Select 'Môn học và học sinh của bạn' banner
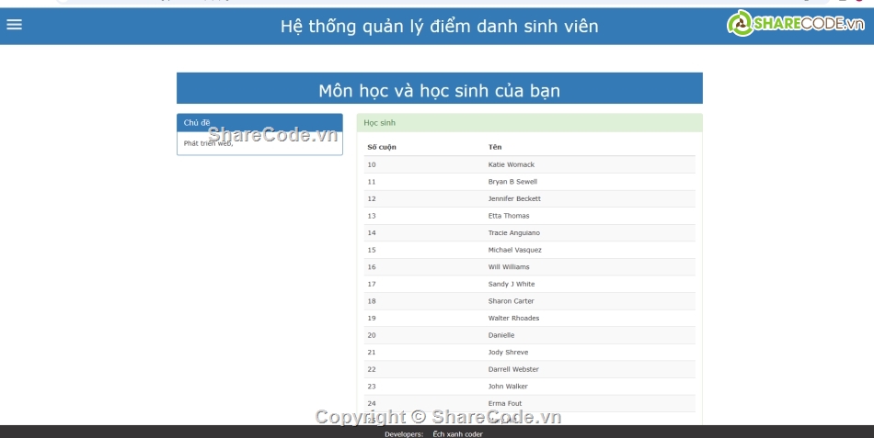The width and height of the screenshot is (874, 438). [x=439, y=88]
